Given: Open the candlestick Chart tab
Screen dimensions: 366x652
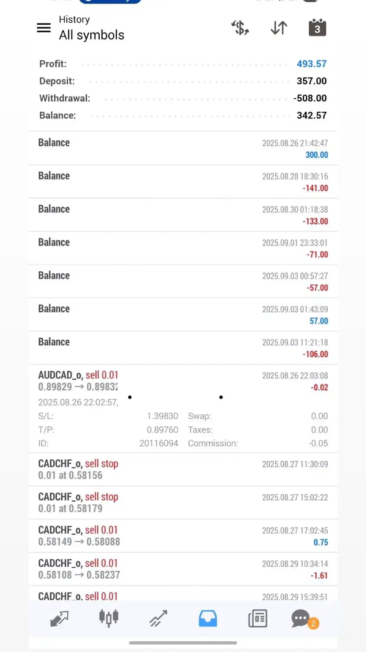Looking at the screenshot, I should point(109,618).
